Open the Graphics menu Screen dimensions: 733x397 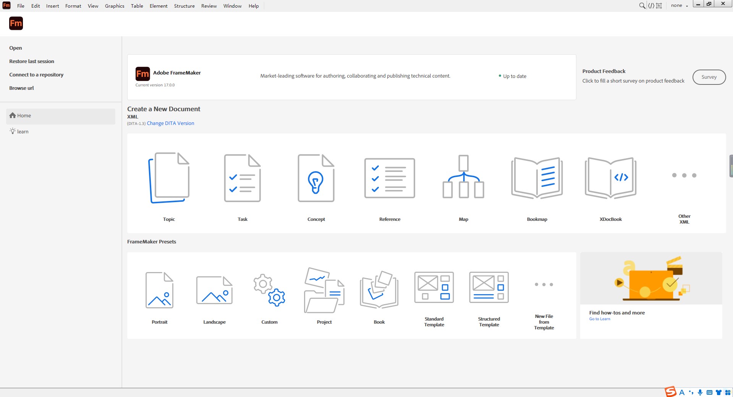pos(115,6)
